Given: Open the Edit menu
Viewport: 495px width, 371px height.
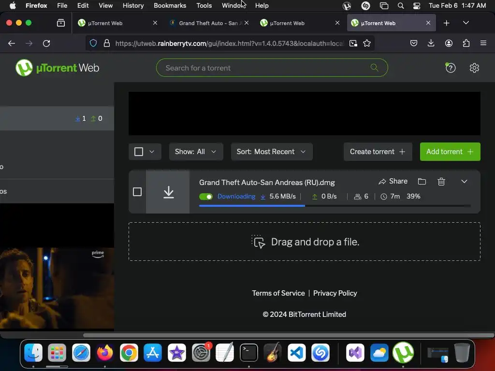Looking at the screenshot, I should point(83,5).
